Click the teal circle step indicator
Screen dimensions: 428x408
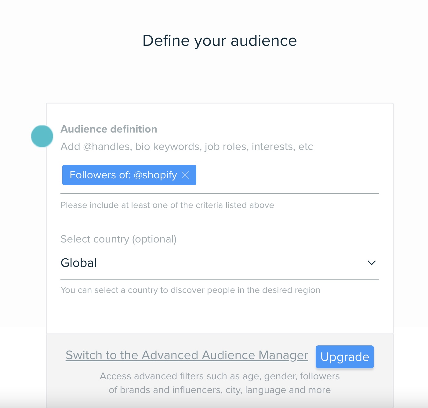[x=42, y=136]
